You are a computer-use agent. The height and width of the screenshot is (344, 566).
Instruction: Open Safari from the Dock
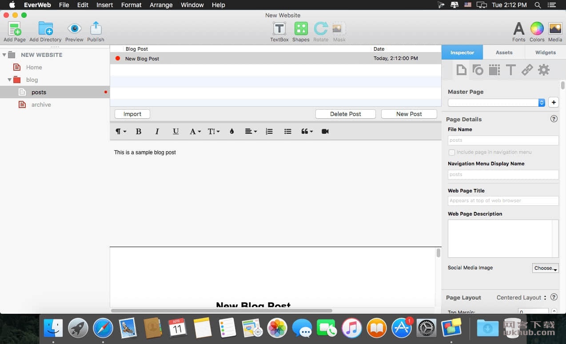(x=103, y=328)
